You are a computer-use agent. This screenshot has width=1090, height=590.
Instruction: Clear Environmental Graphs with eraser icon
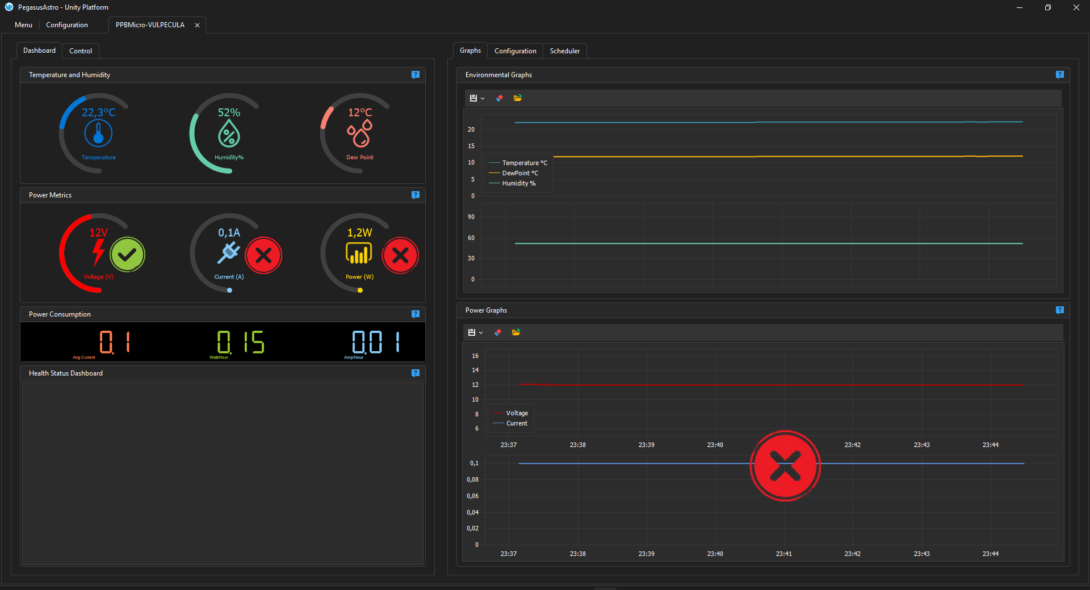click(x=500, y=98)
